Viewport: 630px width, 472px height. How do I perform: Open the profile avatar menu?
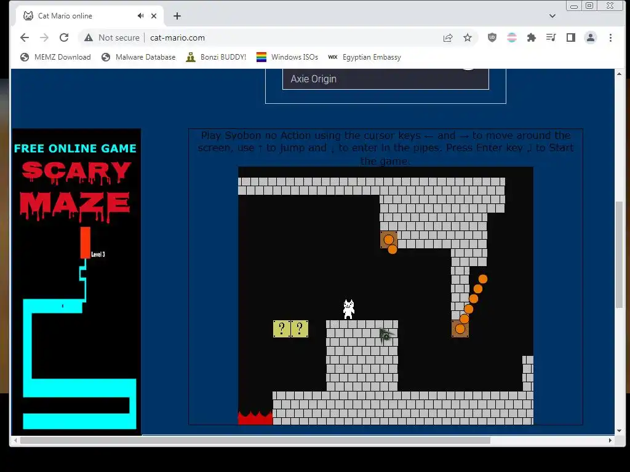(x=590, y=37)
